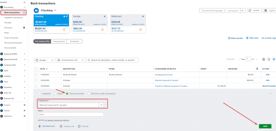Screen dimensions: 276x131
Task: Select the Savings account card
Action: click(90, 24)
